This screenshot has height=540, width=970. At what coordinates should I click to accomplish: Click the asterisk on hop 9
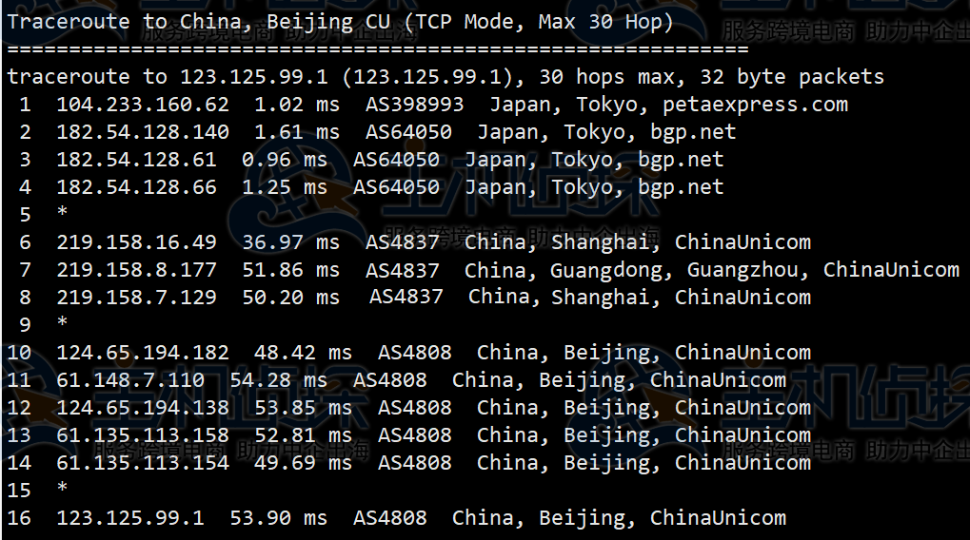(62, 322)
